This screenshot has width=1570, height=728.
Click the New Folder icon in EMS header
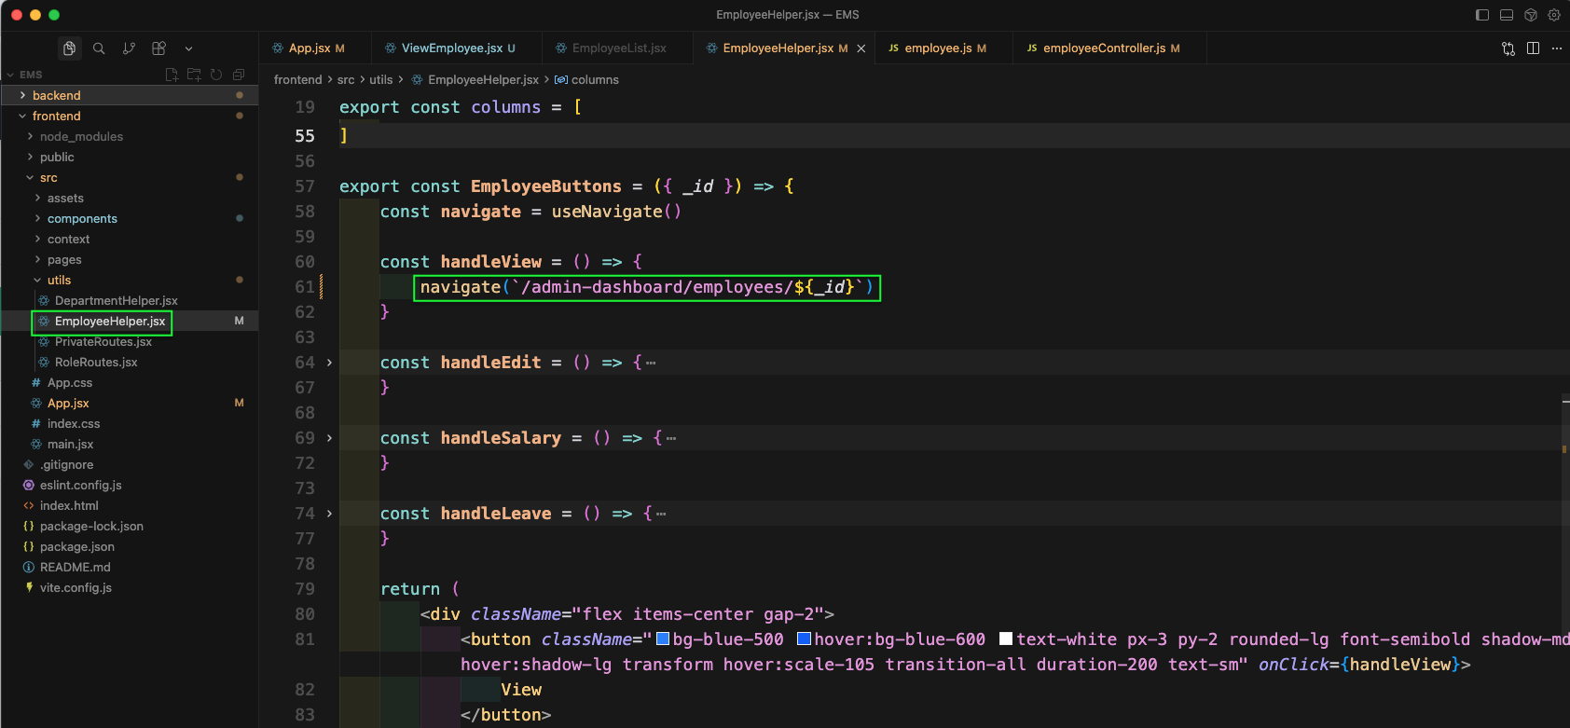(x=194, y=75)
